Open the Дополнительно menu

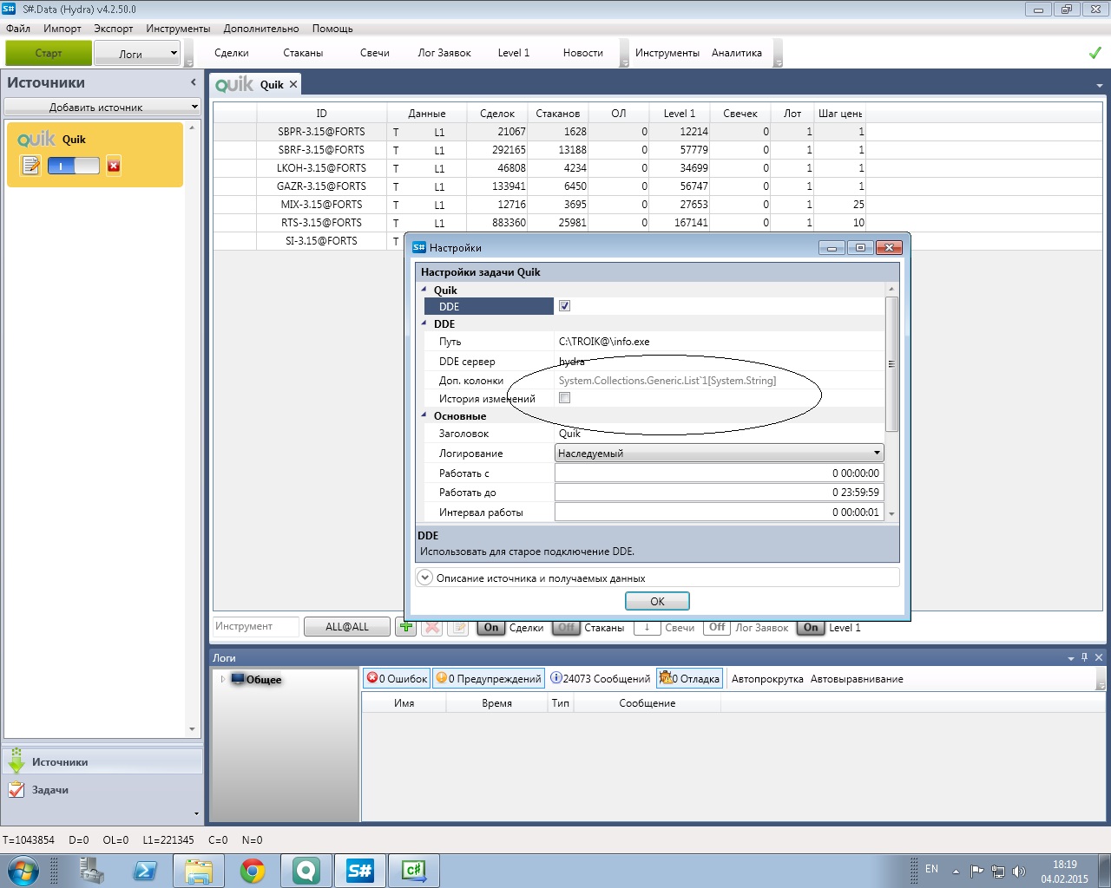tap(261, 29)
